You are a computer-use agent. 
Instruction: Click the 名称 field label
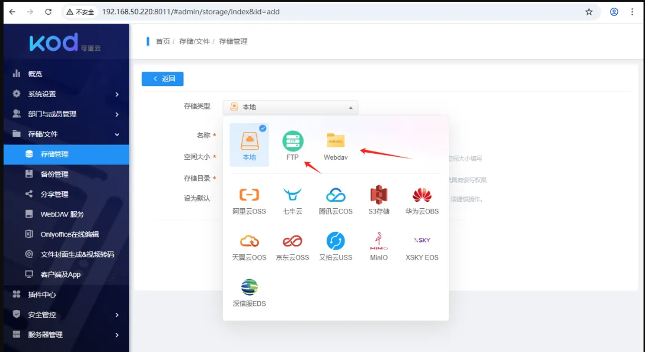pos(203,135)
